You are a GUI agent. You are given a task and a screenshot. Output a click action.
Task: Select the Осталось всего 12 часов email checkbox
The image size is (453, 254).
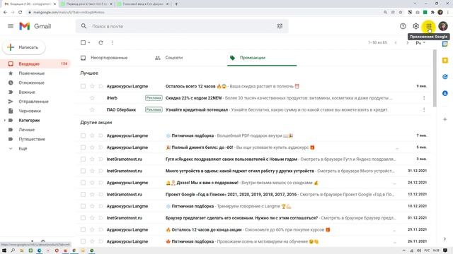click(84, 86)
